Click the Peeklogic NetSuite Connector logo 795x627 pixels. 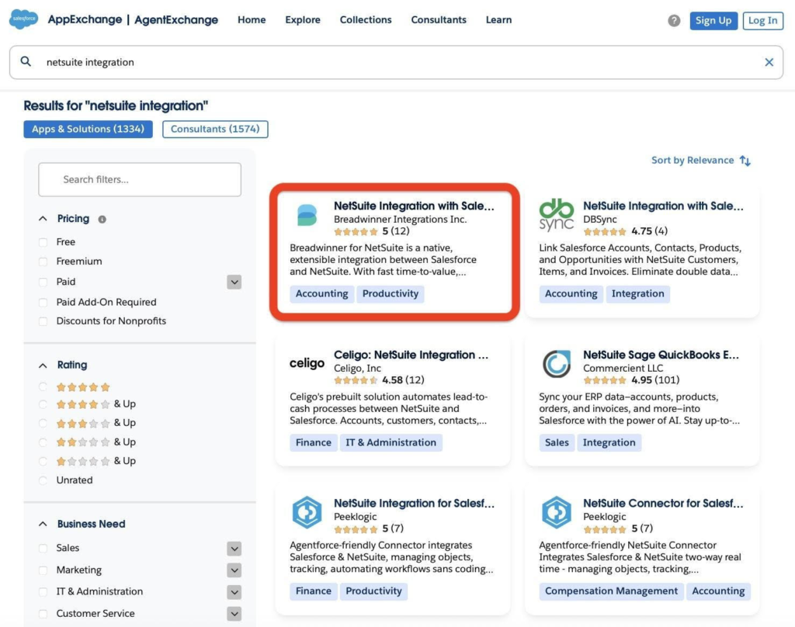point(556,511)
